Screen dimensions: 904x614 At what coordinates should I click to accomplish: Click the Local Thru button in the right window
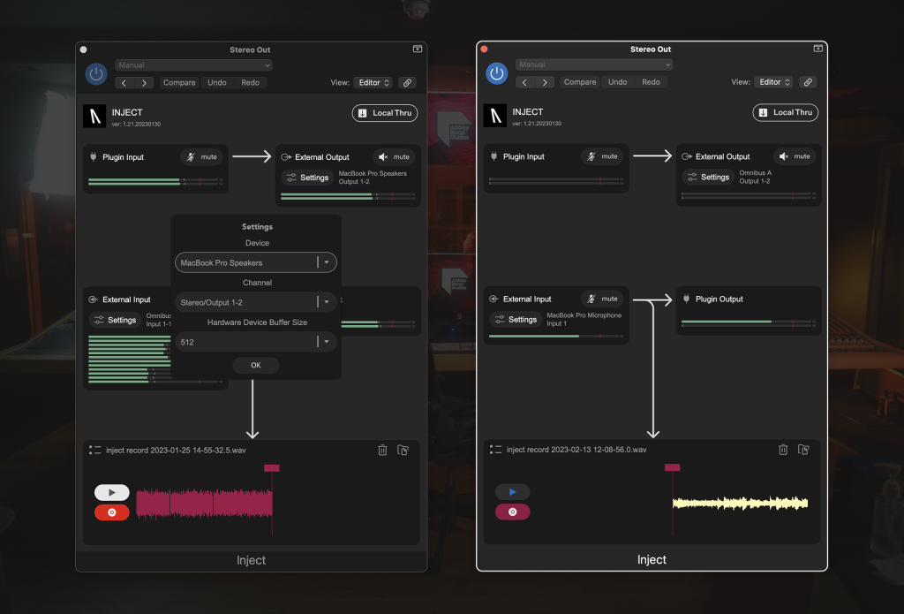tap(785, 112)
